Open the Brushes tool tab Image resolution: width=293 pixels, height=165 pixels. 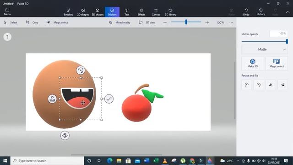[x=68, y=12]
